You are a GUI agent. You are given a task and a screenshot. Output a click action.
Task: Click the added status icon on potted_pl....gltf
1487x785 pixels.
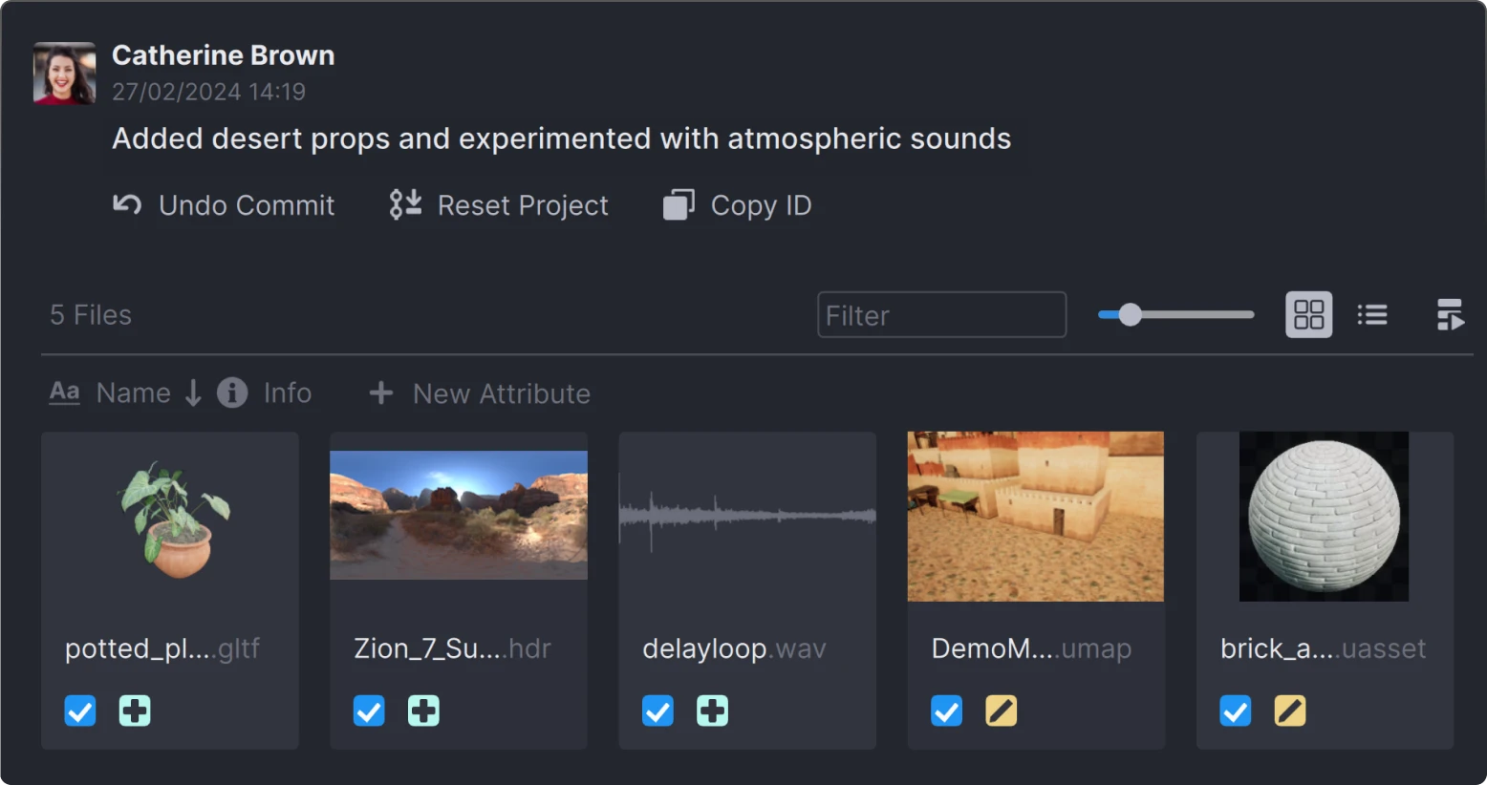134,711
